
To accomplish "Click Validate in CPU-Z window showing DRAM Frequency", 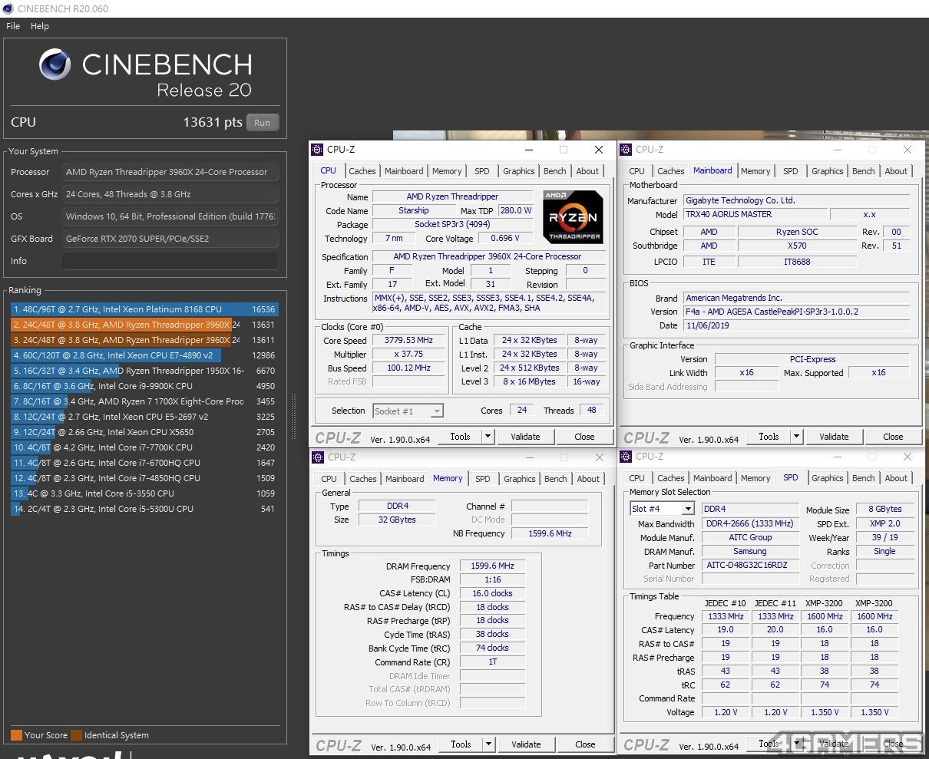I will pyautogui.click(x=526, y=744).
